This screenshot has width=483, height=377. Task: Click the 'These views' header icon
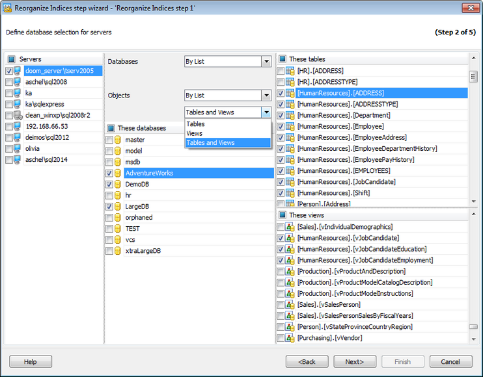282,215
